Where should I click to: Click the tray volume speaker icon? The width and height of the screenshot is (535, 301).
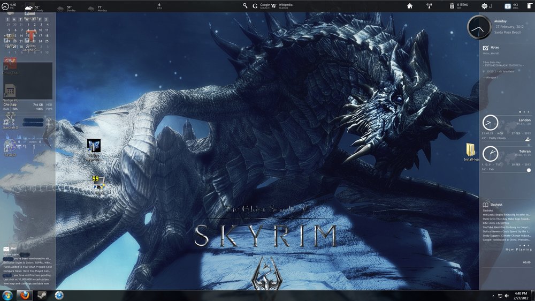click(507, 296)
